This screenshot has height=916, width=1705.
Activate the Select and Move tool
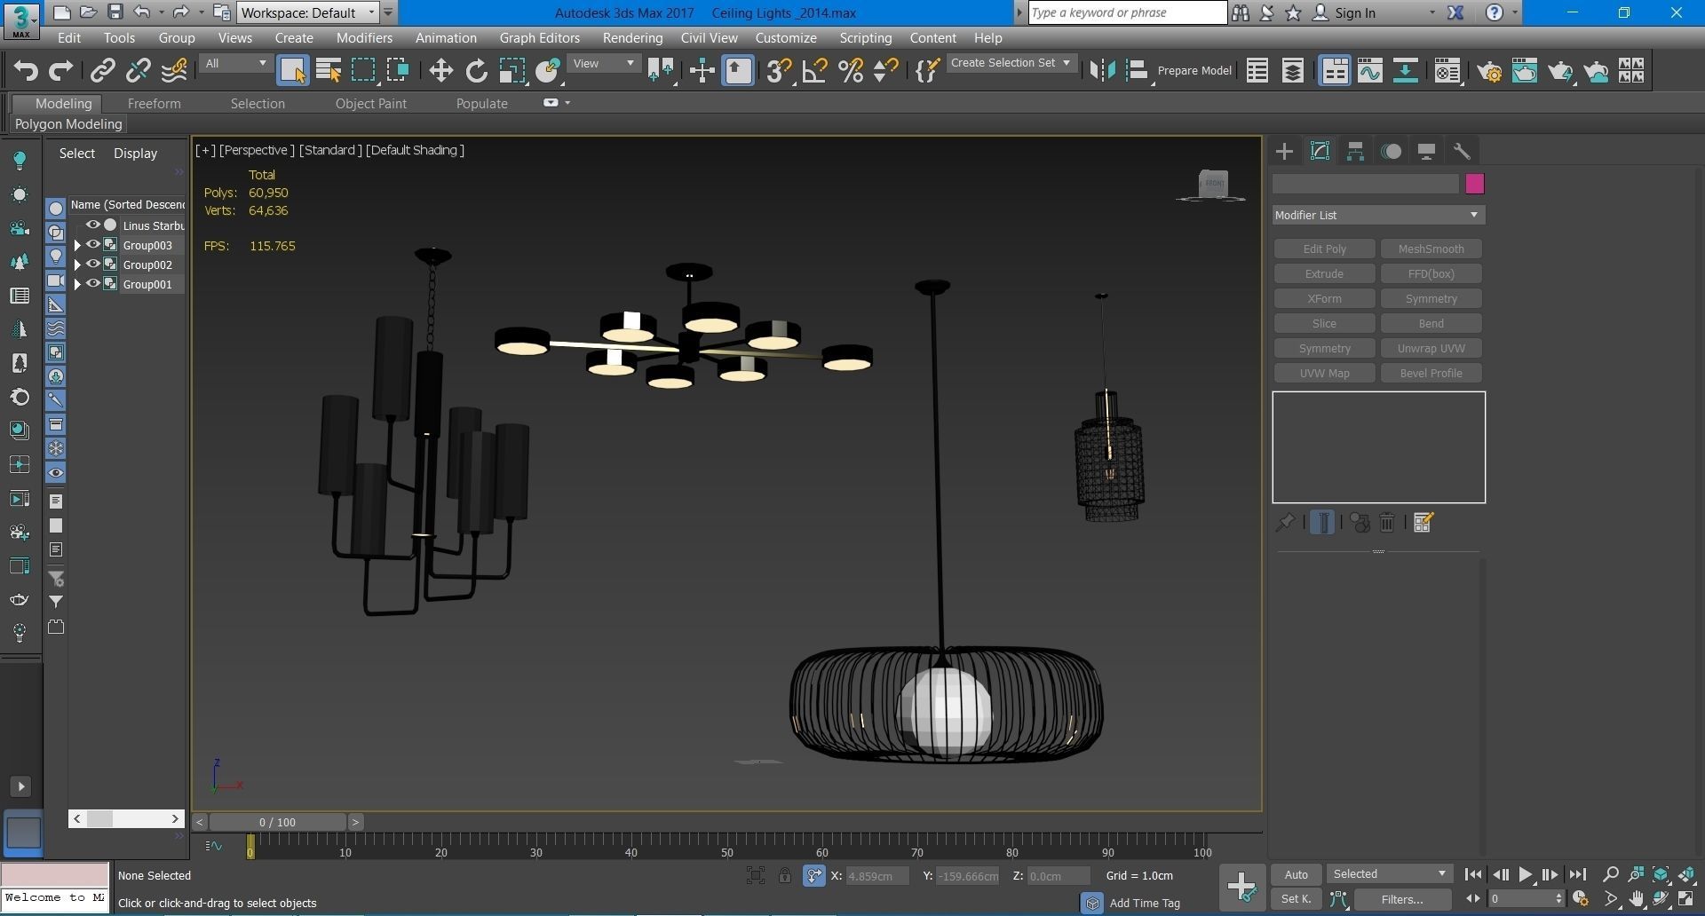[x=441, y=71]
